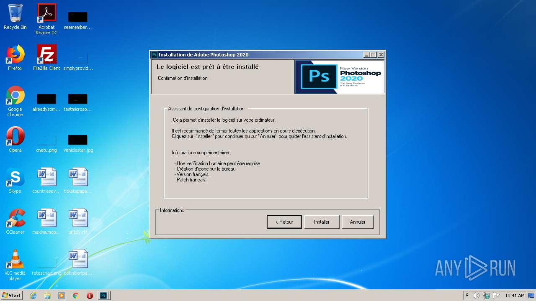Open CCleaner desktop shortcut
The width and height of the screenshot is (536, 301).
click(x=15, y=222)
